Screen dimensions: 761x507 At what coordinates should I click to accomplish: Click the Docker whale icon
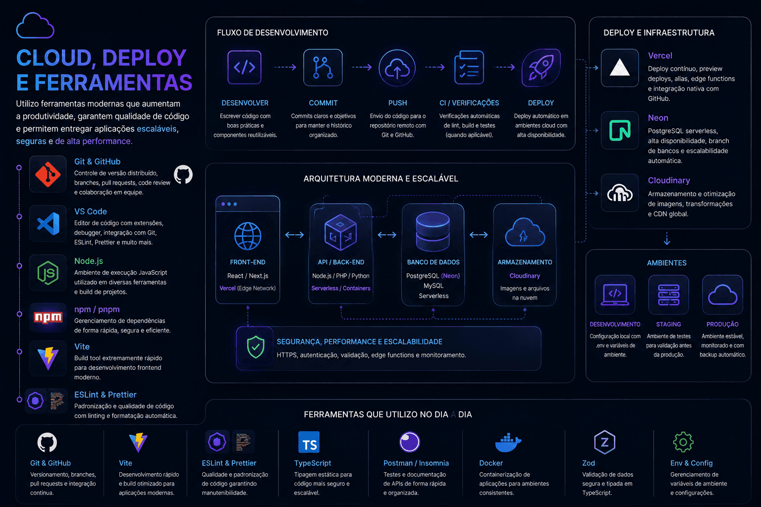click(x=508, y=442)
